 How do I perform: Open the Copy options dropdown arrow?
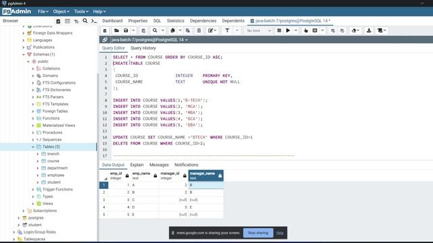pyautogui.click(x=180, y=30)
